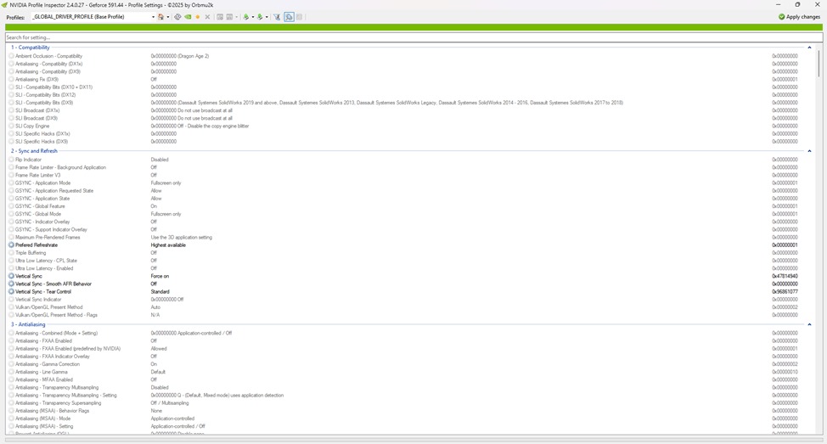This screenshot has height=444, width=827.
Task: Collapse the 2 - Sync and Refresh section
Action: (809, 151)
